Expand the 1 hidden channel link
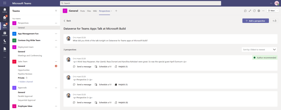 pos(25,82)
